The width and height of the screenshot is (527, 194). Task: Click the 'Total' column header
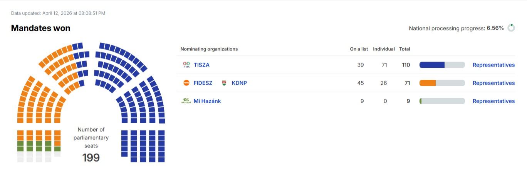pos(404,49)
